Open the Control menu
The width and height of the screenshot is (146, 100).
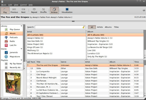[23, 5]
